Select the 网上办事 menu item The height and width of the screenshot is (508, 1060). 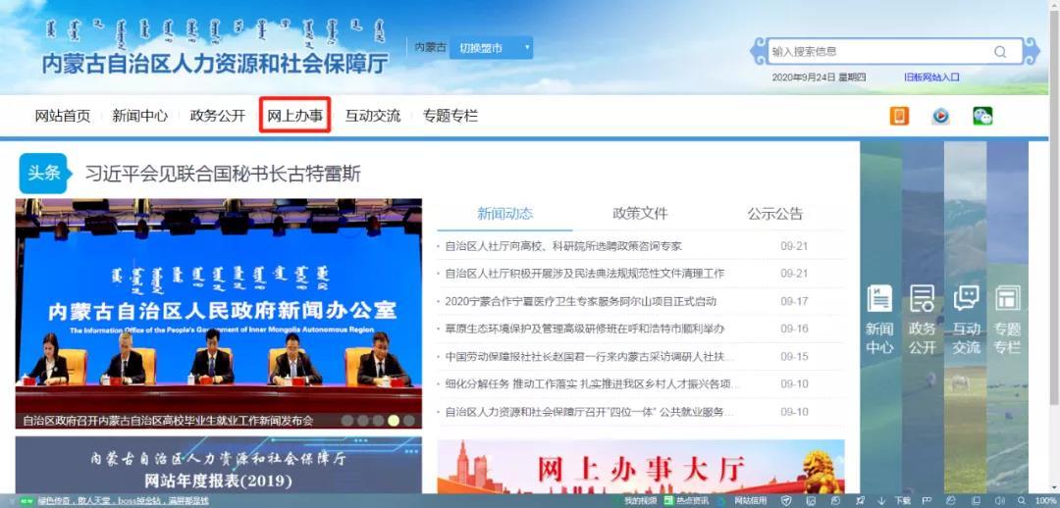pyautogui.click(x=294, y=116)
